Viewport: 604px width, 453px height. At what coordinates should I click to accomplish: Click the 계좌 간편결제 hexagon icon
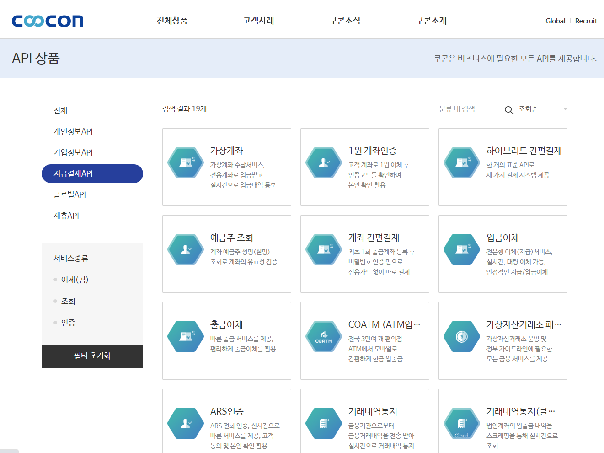(324, 249)
